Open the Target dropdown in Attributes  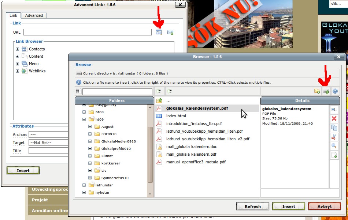coord(48,143)
